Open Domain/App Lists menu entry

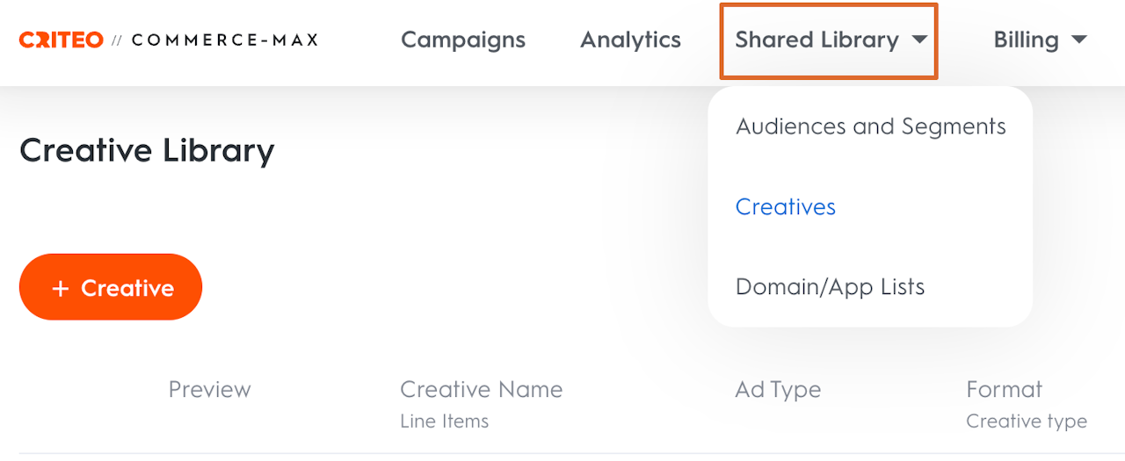(830, 287)
